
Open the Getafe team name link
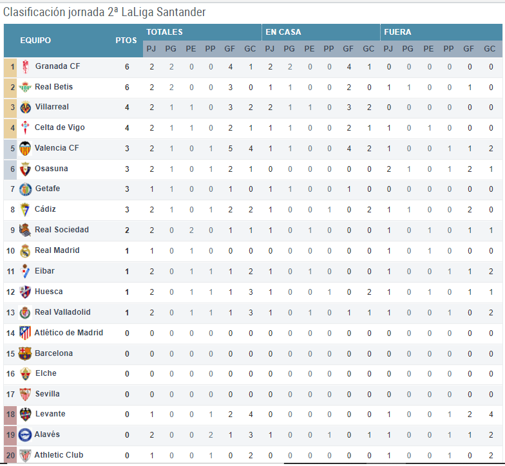tap(46, 189)
